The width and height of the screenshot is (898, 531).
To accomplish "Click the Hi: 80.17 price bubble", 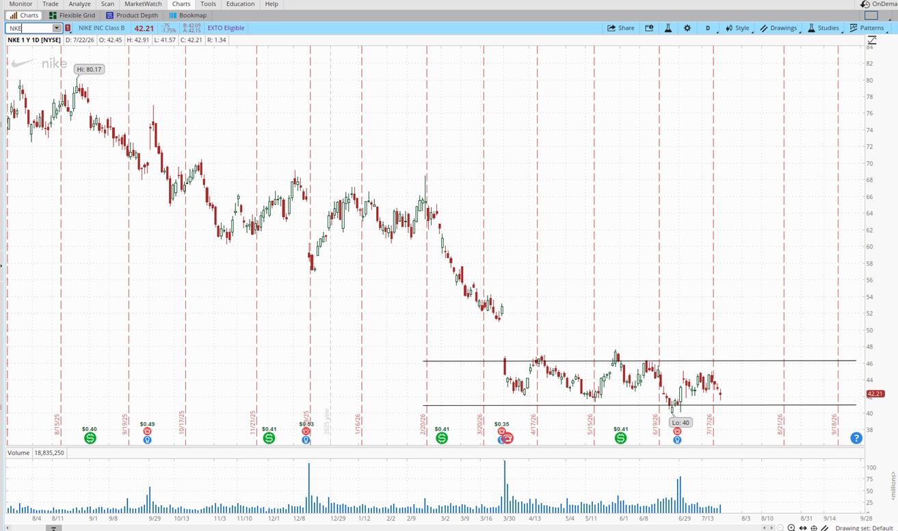I will click(89, 69).
